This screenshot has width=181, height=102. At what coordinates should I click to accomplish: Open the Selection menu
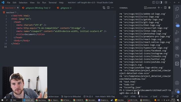click(x=23, y=3)
